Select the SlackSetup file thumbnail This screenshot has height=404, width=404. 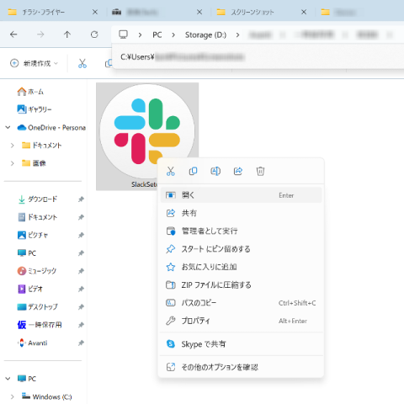click(147, 136)
